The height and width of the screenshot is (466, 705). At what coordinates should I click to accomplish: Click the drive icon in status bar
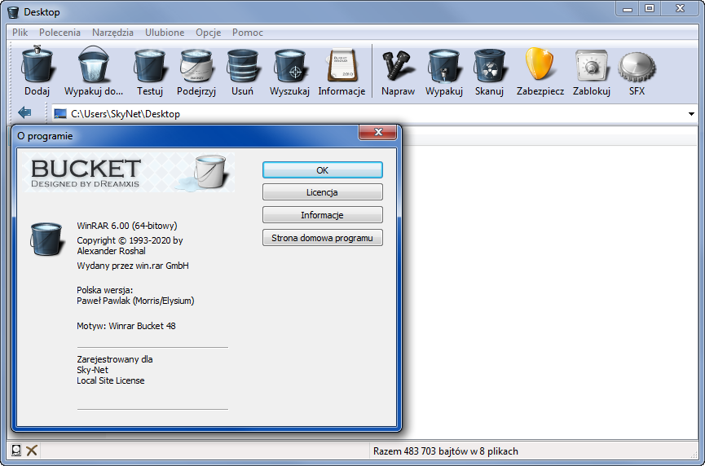(16, 451)
